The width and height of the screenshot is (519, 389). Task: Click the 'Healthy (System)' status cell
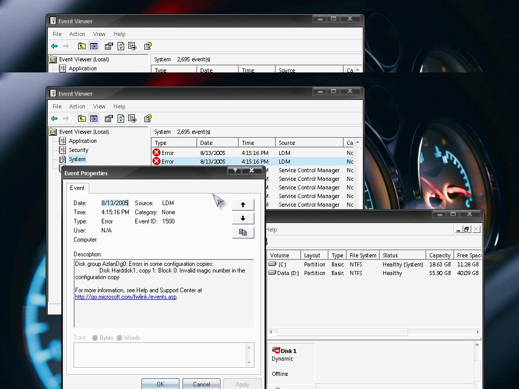(x=403, y=264)
